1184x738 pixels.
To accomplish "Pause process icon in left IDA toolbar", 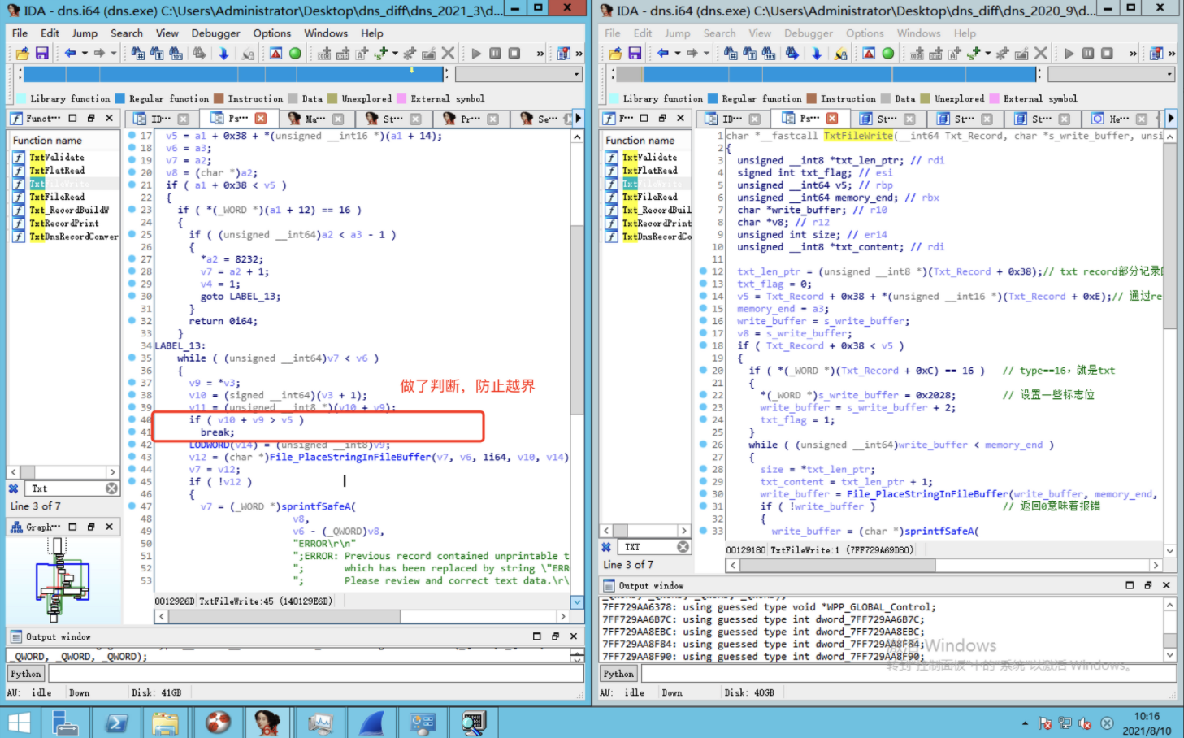I will [495, 54].
